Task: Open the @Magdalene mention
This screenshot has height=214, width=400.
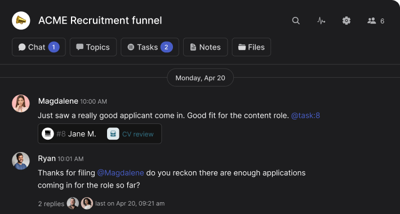Action: (x=121, y=173)
